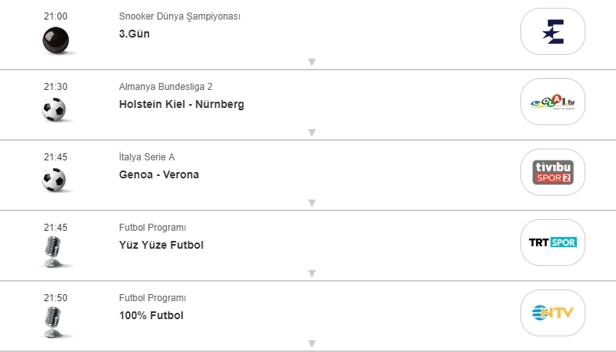616x352 pixels.
Task: Click the soccer ball beside Holstein Kiel match
Action: (54, 110)
